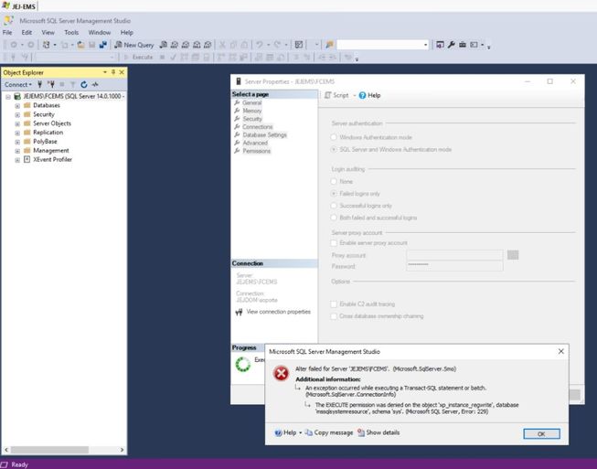Click the New Query toolbar button
The image size is (597, 469).
[134, 45]
